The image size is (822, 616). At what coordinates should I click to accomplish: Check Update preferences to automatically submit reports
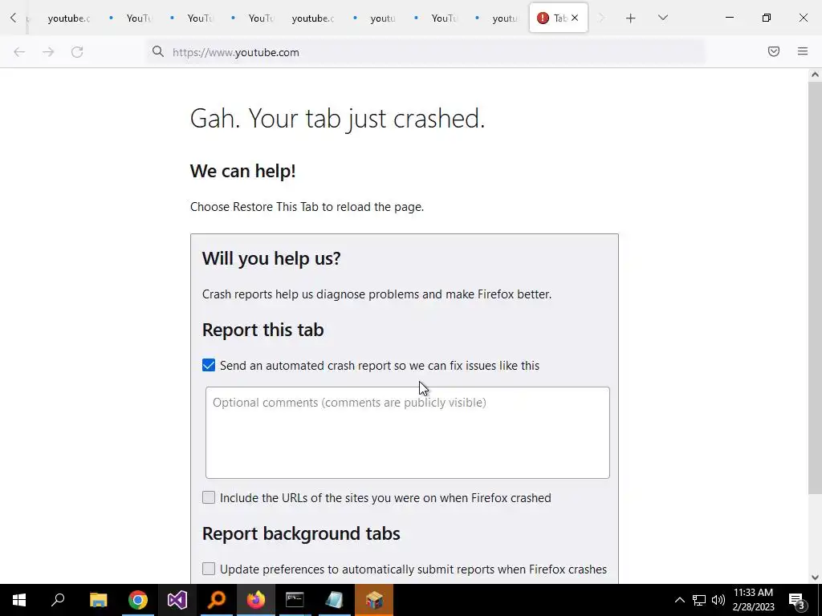(209, 569)
